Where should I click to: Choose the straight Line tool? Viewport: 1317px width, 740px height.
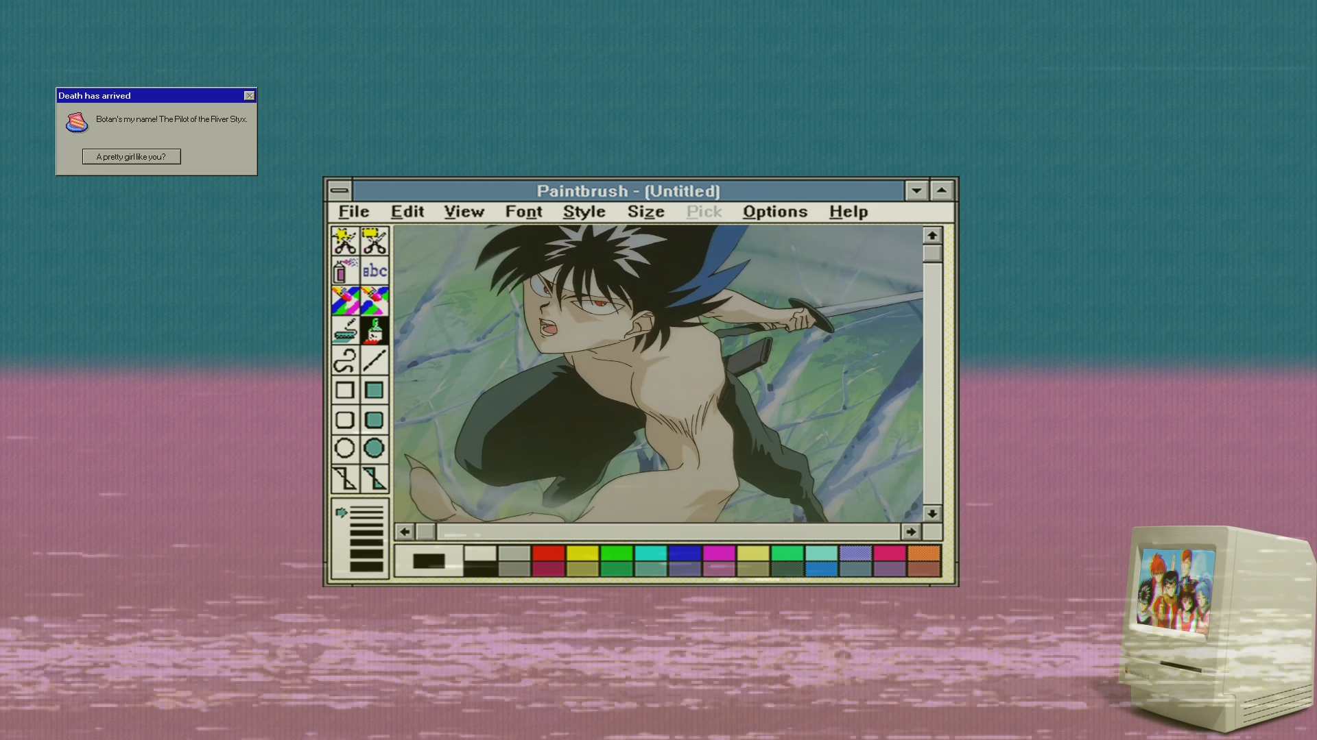375,360
